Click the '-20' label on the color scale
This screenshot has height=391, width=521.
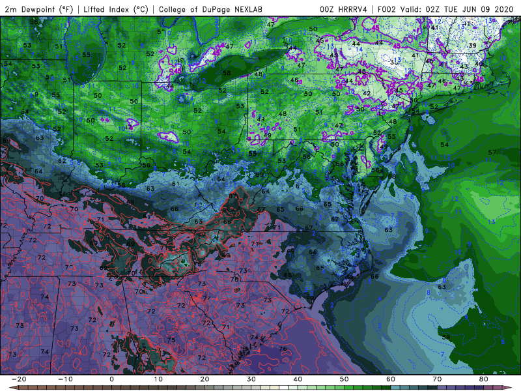[19, 379]
